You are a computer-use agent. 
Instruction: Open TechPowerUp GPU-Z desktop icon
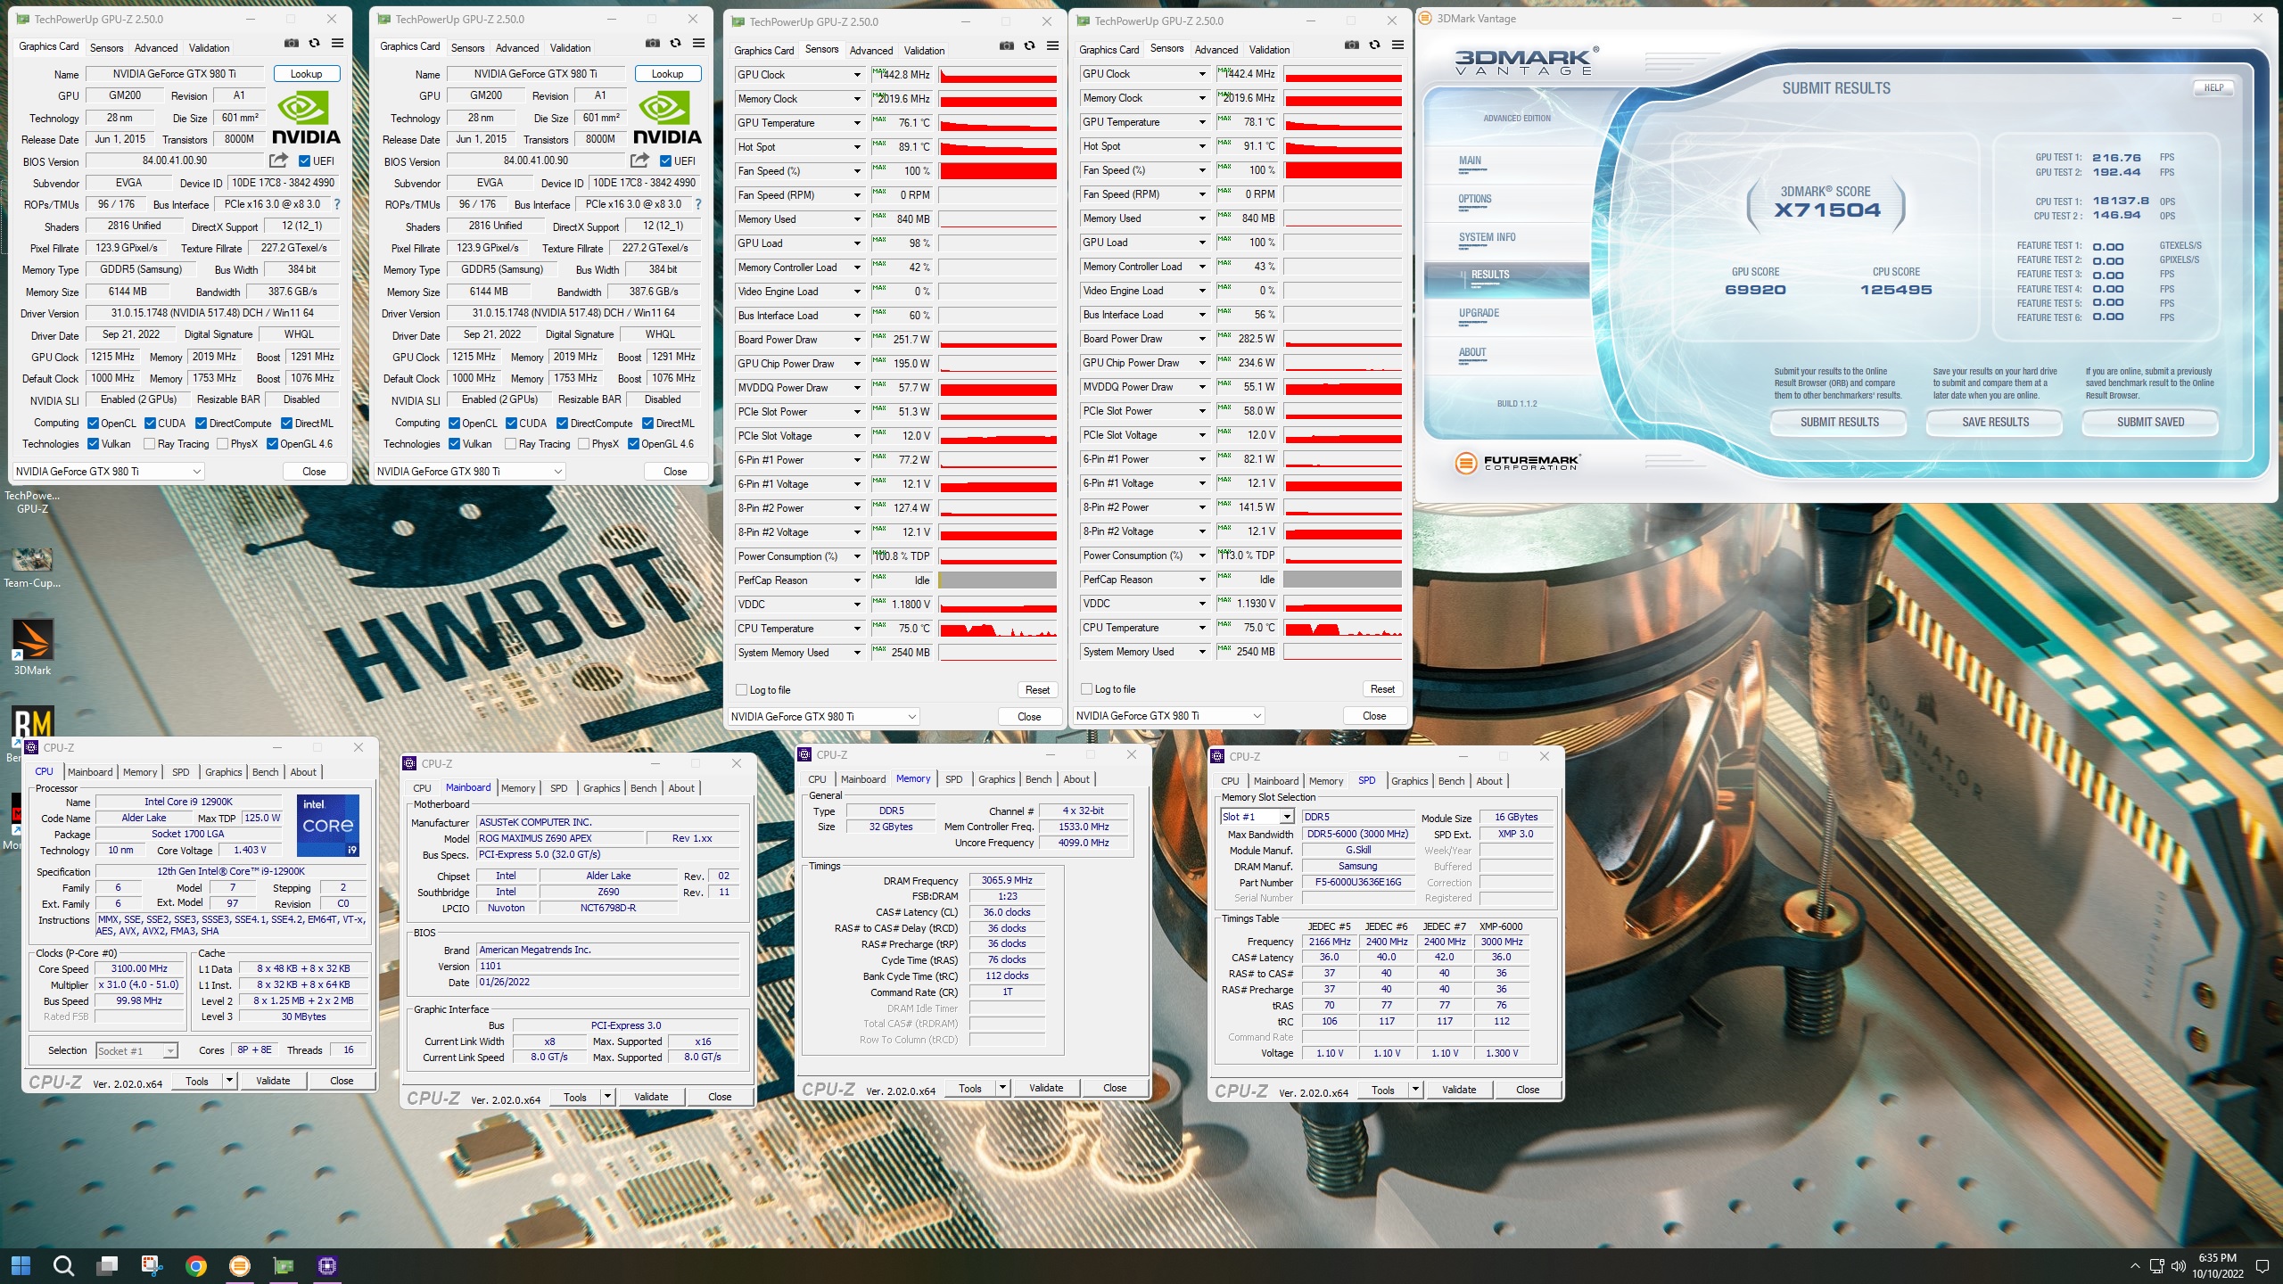(32, 502)
